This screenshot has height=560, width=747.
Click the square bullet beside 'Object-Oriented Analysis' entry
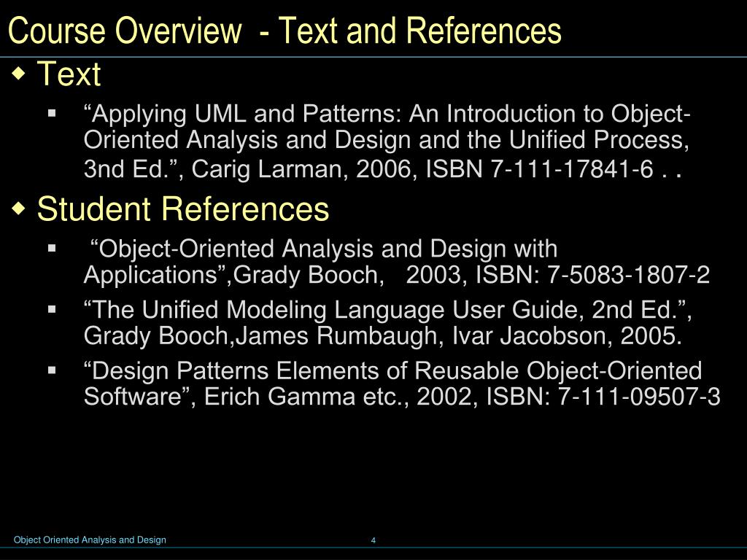pos(52,248)
